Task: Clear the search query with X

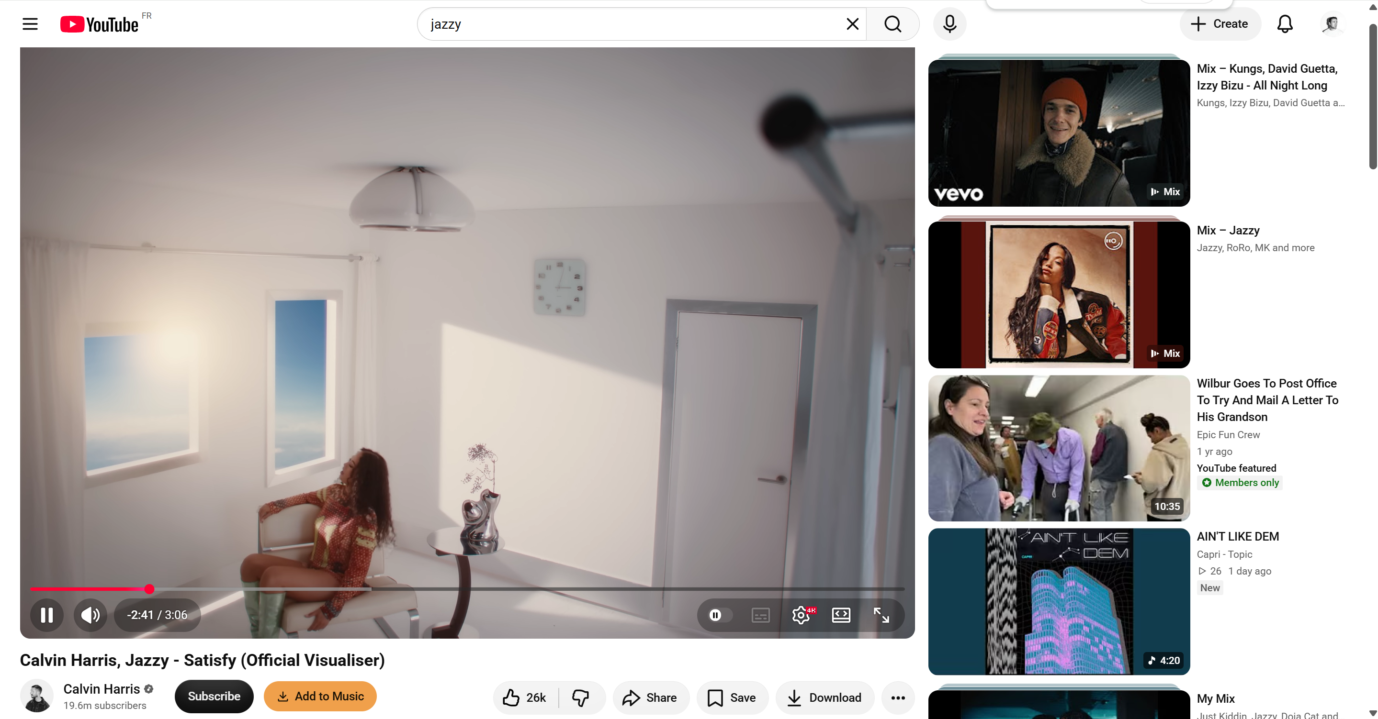Action: [x=852, y=24]
